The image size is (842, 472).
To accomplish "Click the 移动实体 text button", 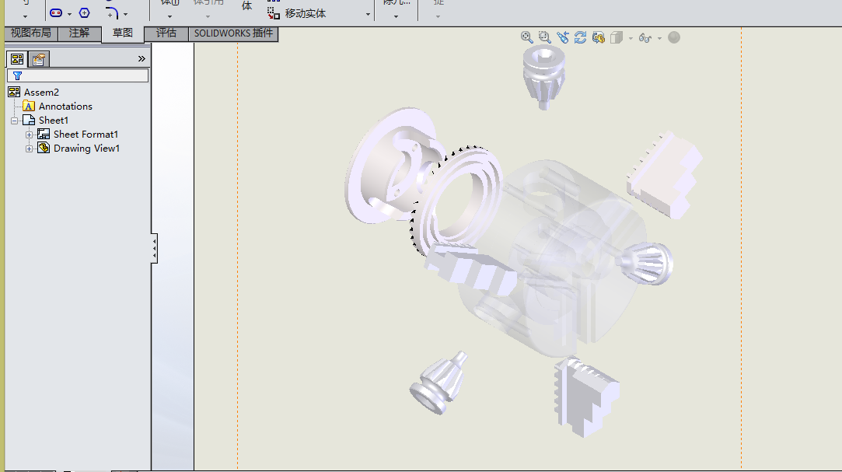I will coord(306,13).
